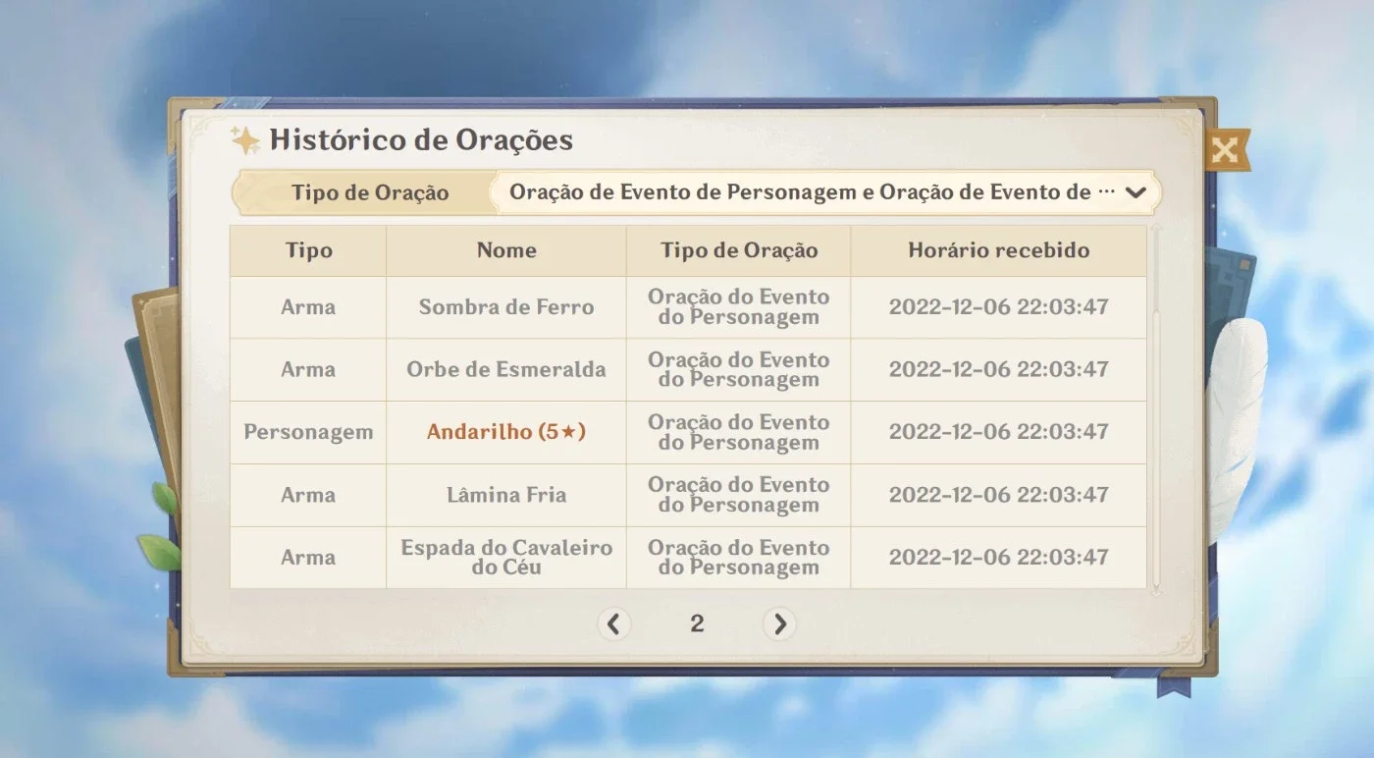Click the Tipo de Oração column header
Screen dimensions: 1374x758
(739, 250)
